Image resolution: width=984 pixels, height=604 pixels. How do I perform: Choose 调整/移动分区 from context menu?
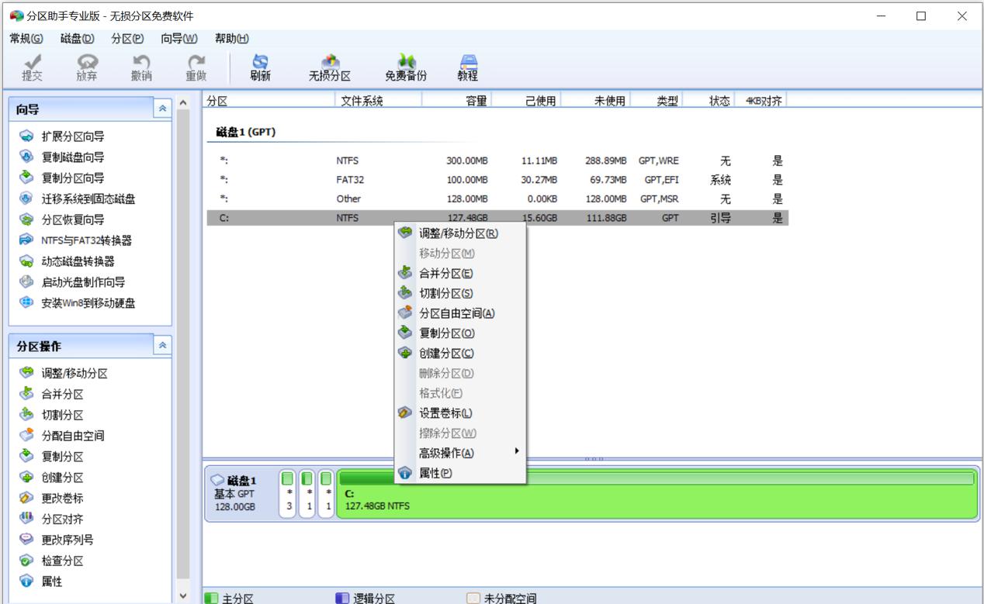460,233
